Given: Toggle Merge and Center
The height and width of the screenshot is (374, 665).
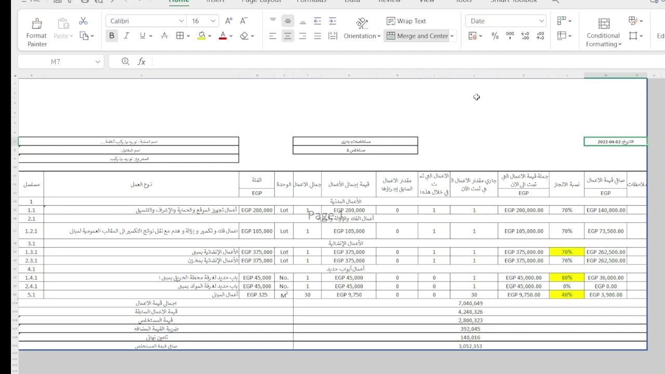Looking at the screenshot, I should click(x=417, y=36).
